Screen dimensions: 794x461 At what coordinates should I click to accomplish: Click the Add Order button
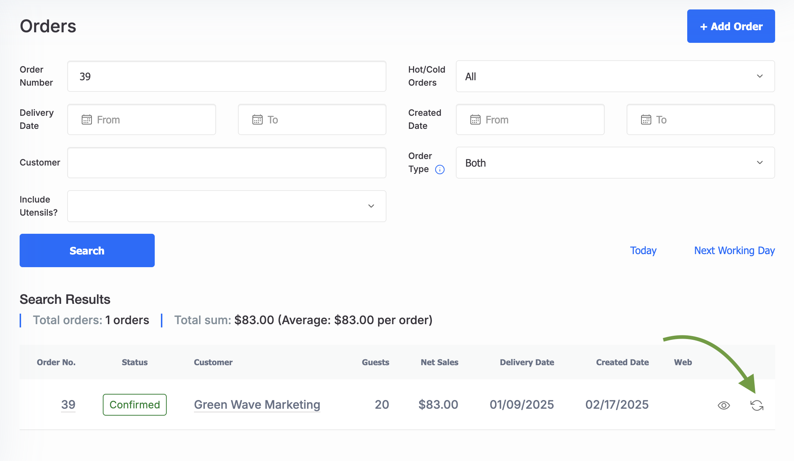click(x=731, y=26)
